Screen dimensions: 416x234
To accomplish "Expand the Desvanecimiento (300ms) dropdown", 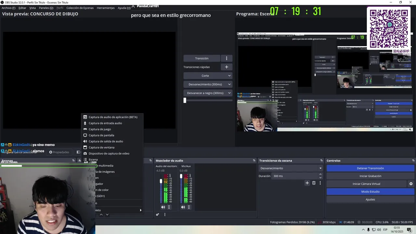I will [208, 84].
